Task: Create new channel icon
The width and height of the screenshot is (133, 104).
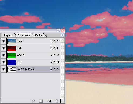Action: click(49, 101)
